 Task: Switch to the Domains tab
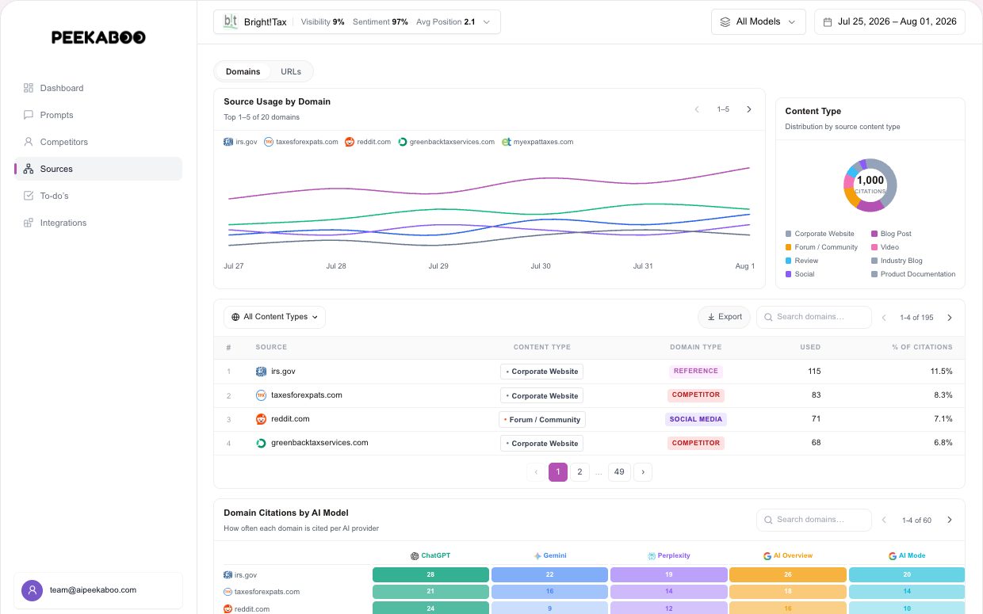(243, 71)
